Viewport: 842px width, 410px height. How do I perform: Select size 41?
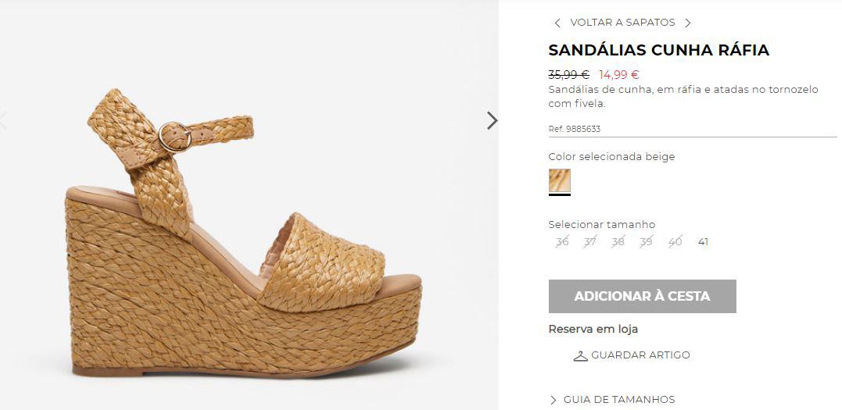tap(703, 242)
